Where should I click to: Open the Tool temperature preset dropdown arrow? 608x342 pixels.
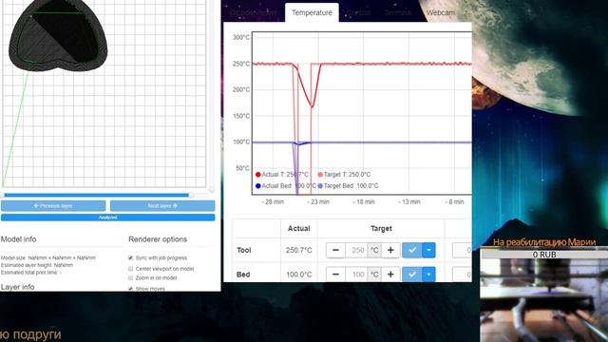(428, 250)
